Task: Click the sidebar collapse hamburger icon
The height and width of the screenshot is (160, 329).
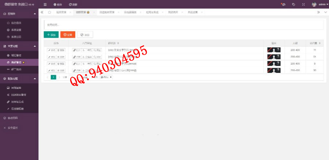Action: [45, 4]
